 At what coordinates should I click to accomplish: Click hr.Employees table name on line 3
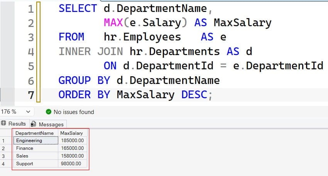(142, 37)
